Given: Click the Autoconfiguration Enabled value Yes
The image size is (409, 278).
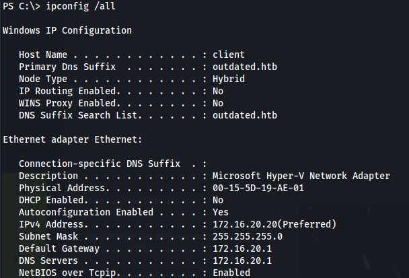Looking at the screenshot, I should click(221, 212).
